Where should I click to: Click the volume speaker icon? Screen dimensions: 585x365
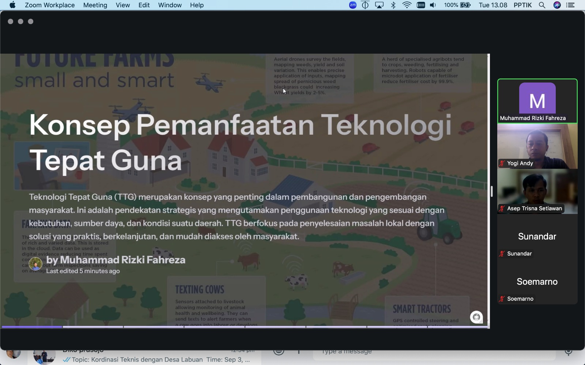pyautogui.click(x=433, y=5)
